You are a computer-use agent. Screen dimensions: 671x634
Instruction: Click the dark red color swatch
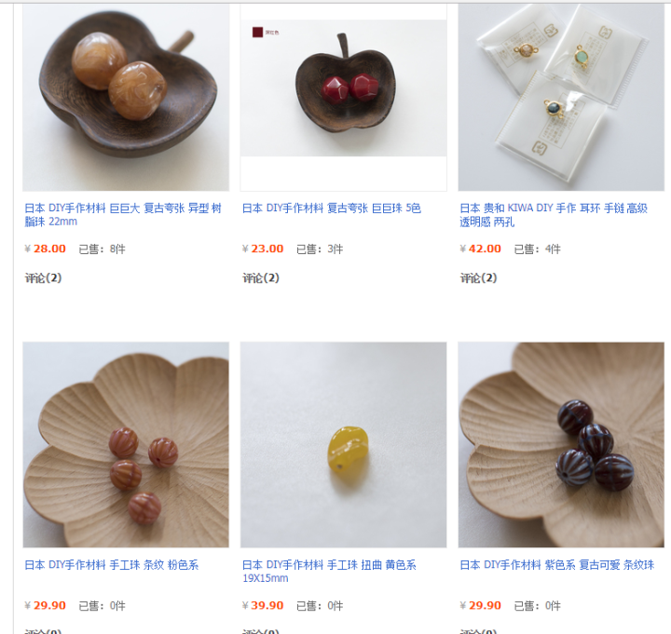coord(257,33)
